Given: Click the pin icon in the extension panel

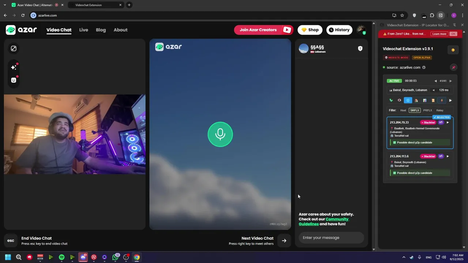Looking at the screenshot, I should pyautogui.click(x=453, y=68).
